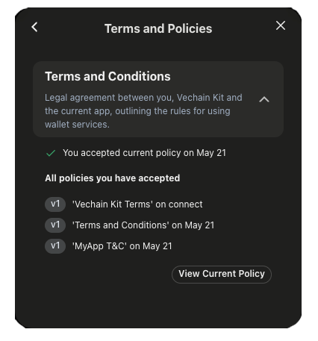Click the 'All policies you have accepted' heading

click(x=113, y=178)
